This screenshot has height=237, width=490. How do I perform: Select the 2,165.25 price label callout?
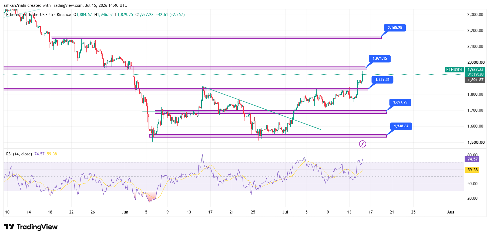(395, 28)
